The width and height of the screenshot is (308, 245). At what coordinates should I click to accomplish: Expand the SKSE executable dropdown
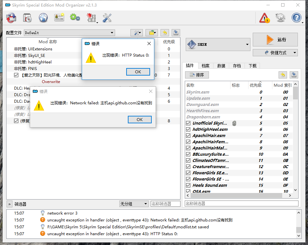click(218, 44)
